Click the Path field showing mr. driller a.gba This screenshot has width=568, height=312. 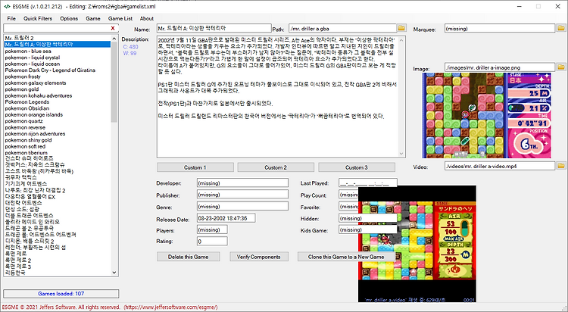[x=342, y=28]
